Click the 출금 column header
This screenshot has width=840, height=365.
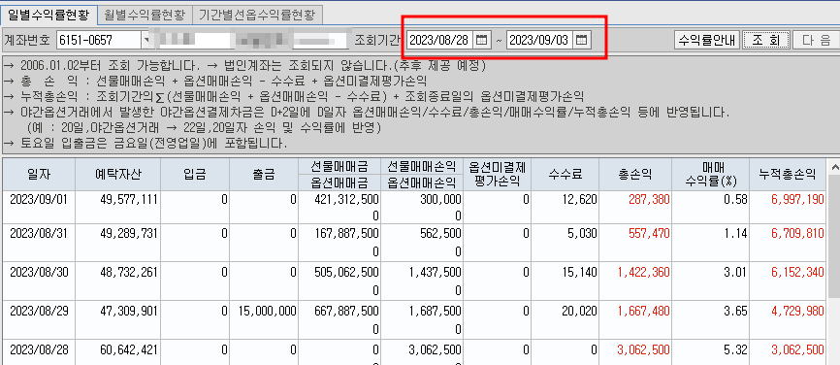[x=263, y=174]
